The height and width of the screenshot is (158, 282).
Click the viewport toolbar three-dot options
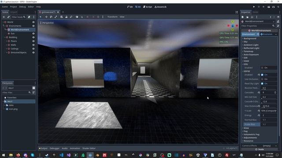[103, 17]
